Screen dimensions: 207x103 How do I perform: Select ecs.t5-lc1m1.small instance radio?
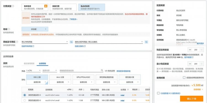(25, 100)
